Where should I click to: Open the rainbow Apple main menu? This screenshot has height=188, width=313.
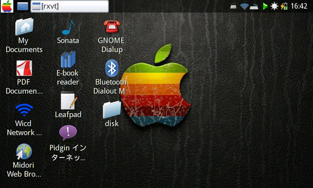[x=7, y=6]
